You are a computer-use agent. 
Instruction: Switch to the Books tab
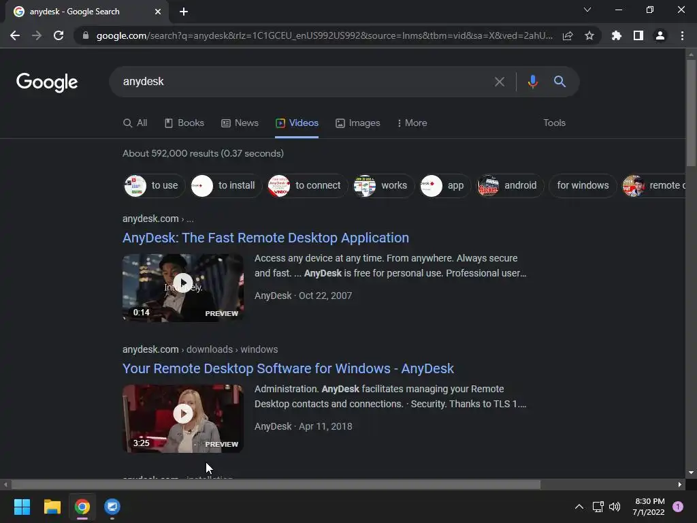[x=184, y=123]
